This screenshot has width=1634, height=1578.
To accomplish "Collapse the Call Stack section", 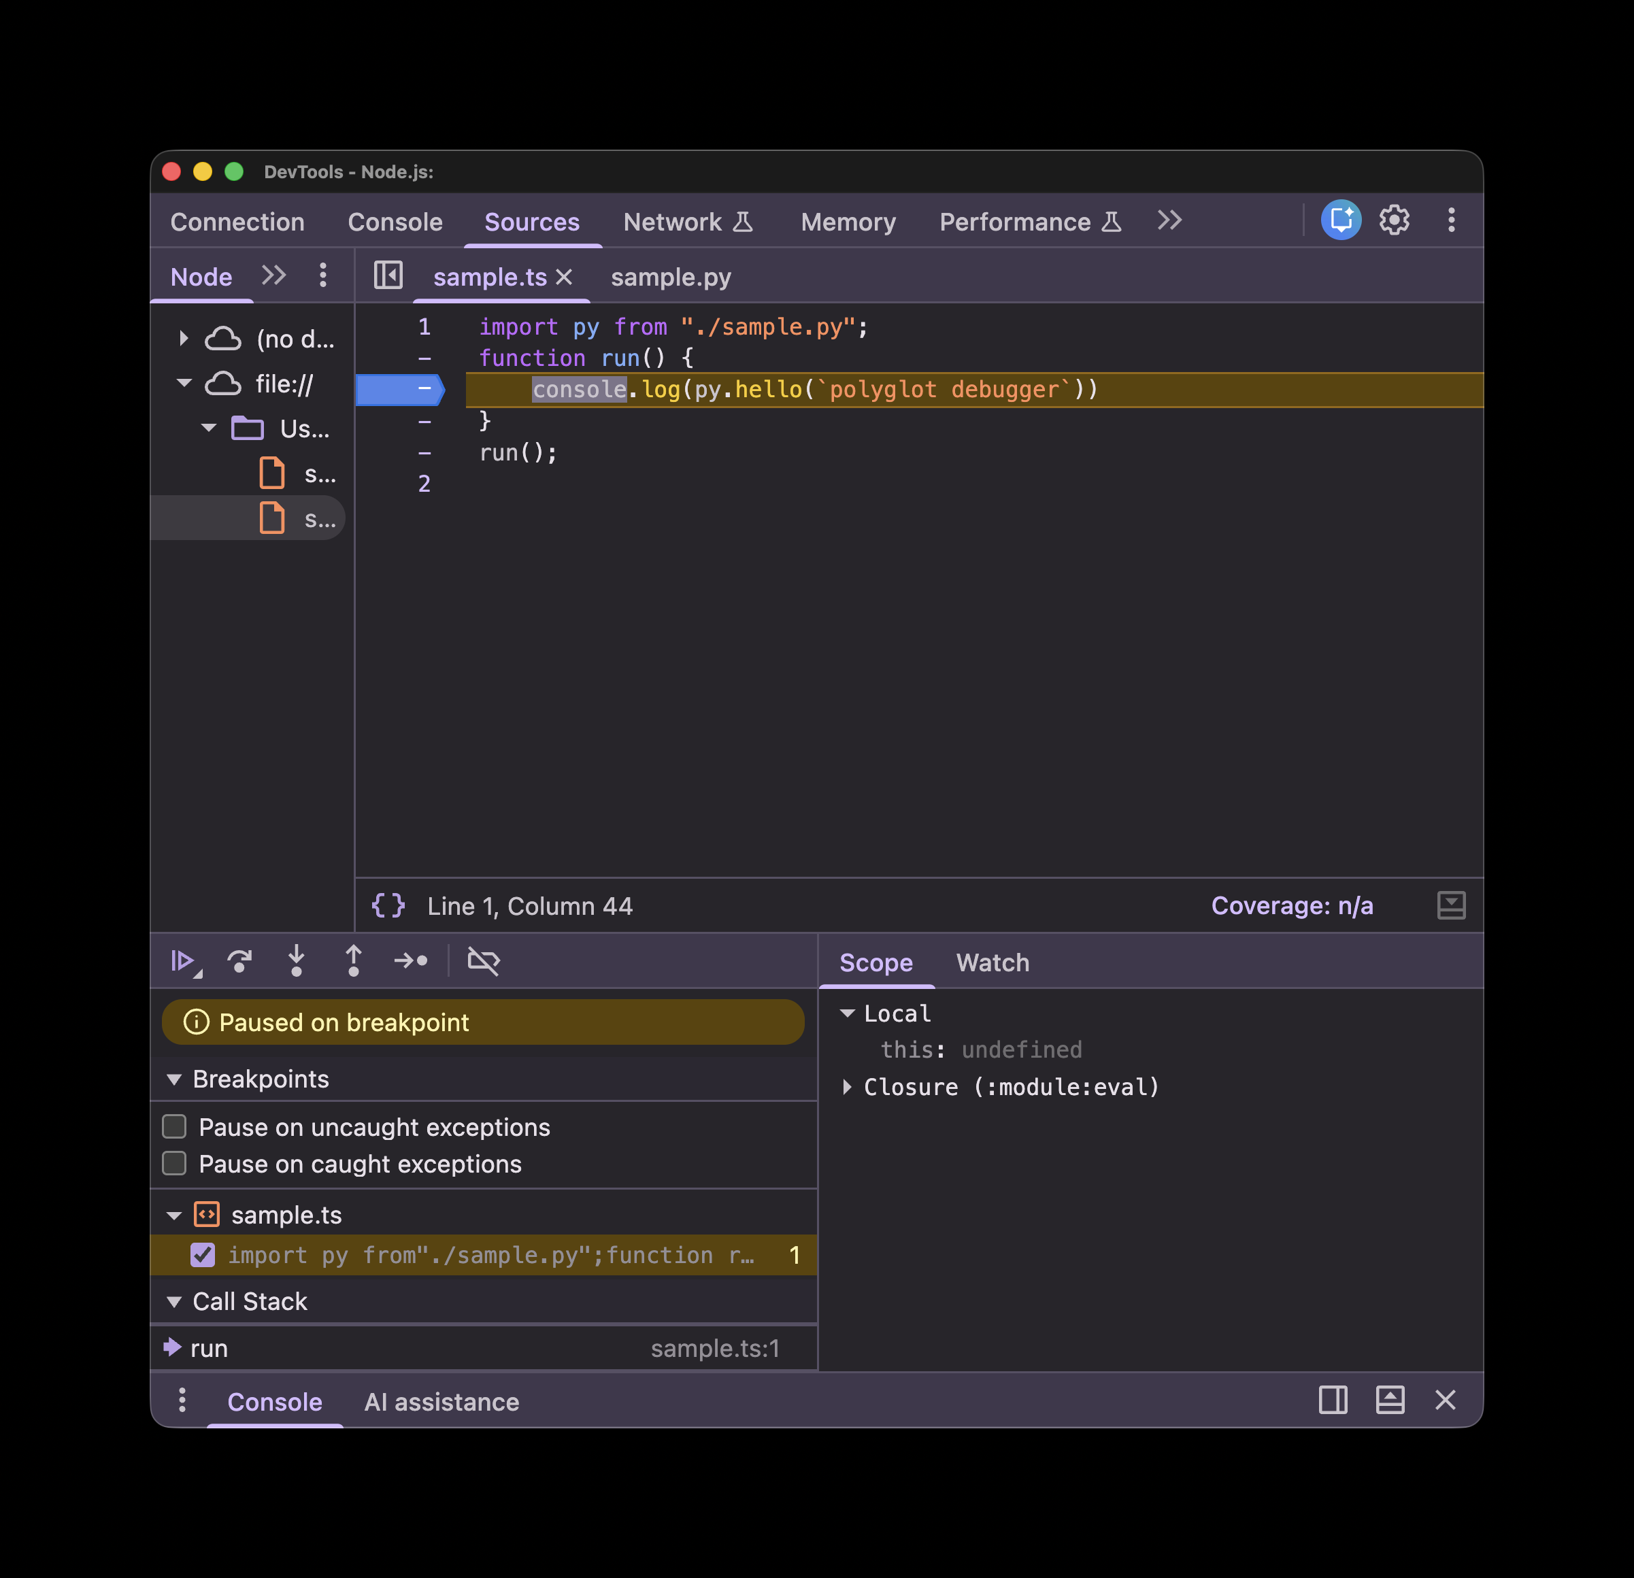I will (x=174, y=1302).
